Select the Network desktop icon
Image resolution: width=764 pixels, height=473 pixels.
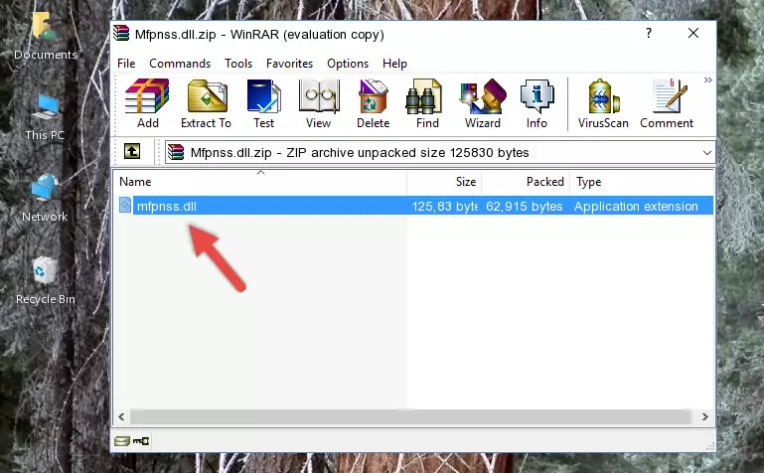(x=45, y=199)
